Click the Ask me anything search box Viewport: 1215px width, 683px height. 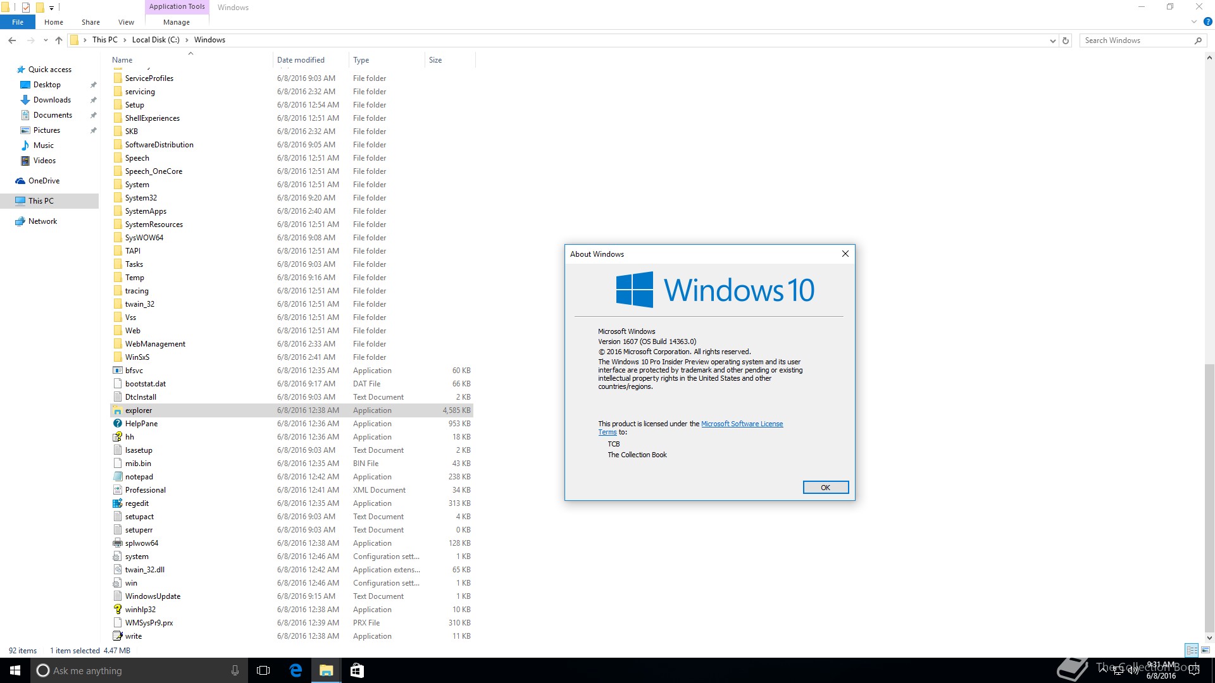click(x=139, y=670)
